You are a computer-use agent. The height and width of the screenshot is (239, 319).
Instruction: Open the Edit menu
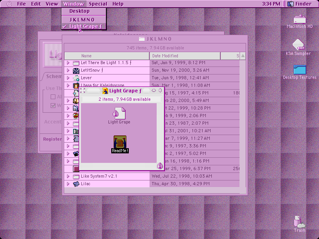(x=36, y=4)
